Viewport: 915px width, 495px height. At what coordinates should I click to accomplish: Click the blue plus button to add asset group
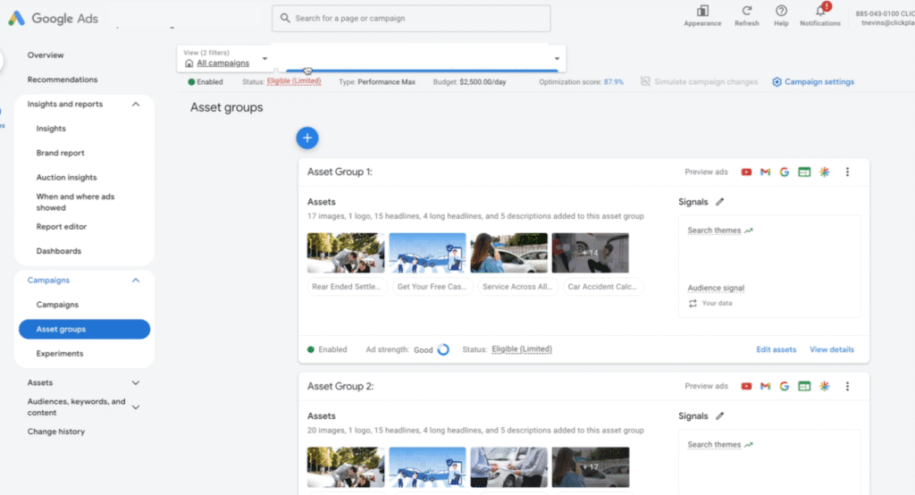(x=307, y=138)
